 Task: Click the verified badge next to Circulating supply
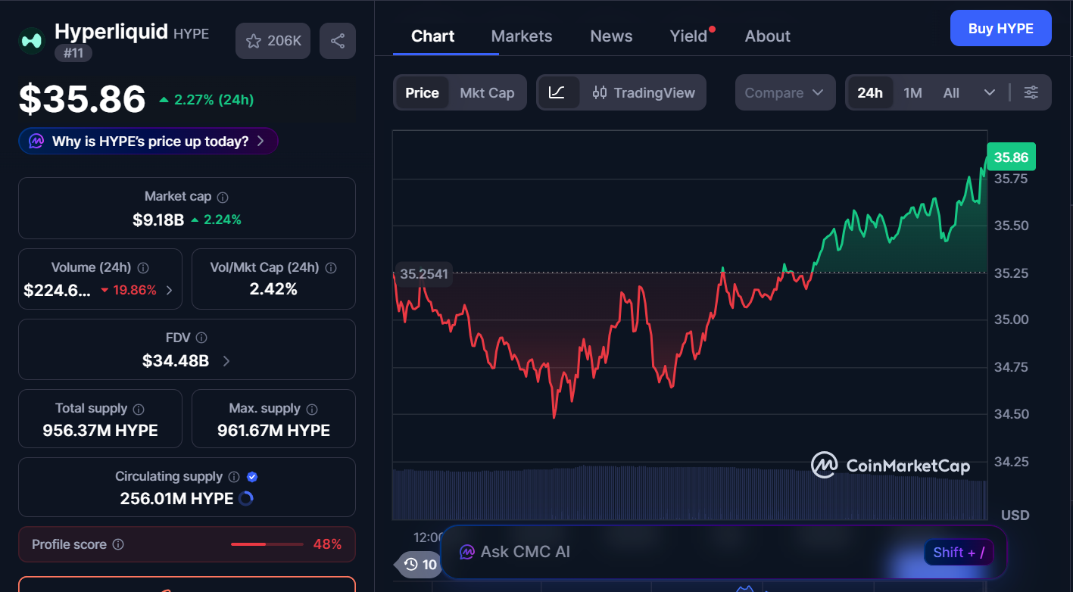tap(252, 476)
